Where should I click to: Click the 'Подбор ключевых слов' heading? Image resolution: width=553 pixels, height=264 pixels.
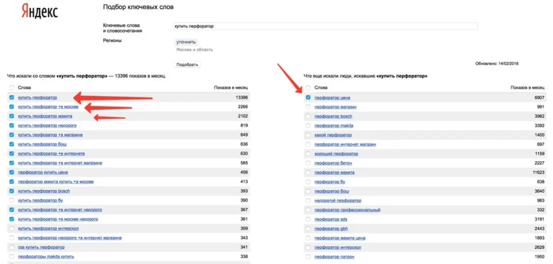point(138,7)
